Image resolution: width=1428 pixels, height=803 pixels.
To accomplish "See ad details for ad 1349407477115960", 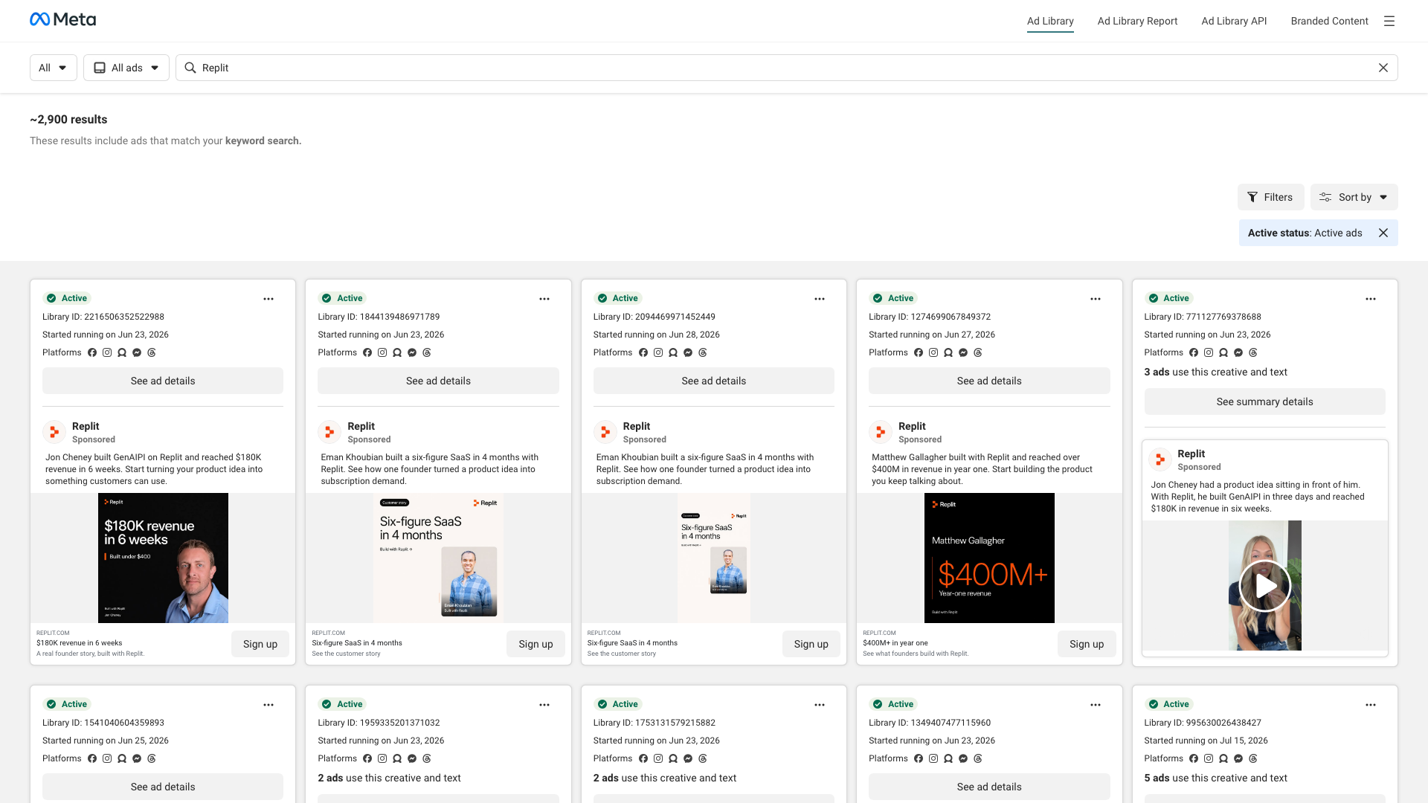I will (989, 787).
